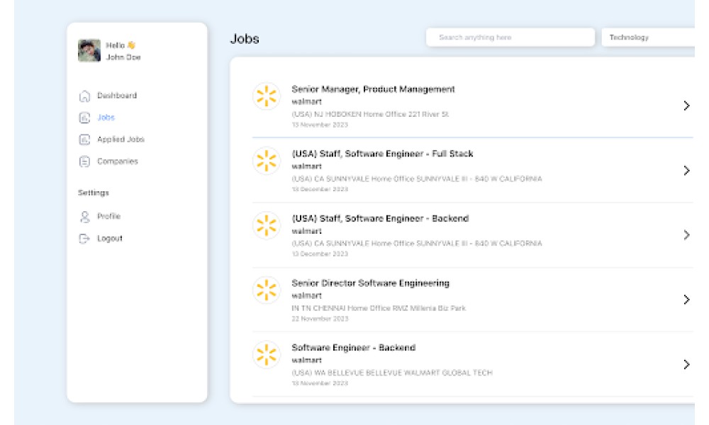Go to Dashboard in sidebar

117,96
